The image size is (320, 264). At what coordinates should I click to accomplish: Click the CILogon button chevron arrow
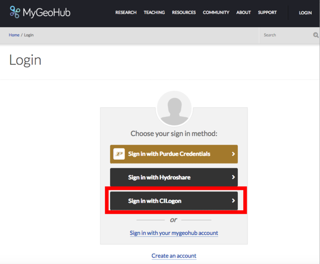click(x=233, y=201)
